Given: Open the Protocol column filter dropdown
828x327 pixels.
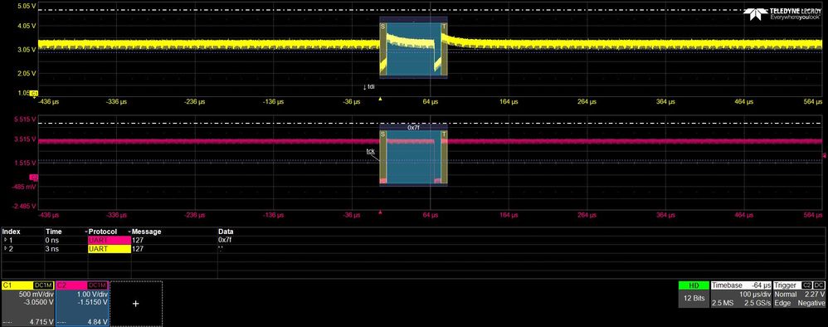Looking at the screenshot, I should (x=86, y=232).
